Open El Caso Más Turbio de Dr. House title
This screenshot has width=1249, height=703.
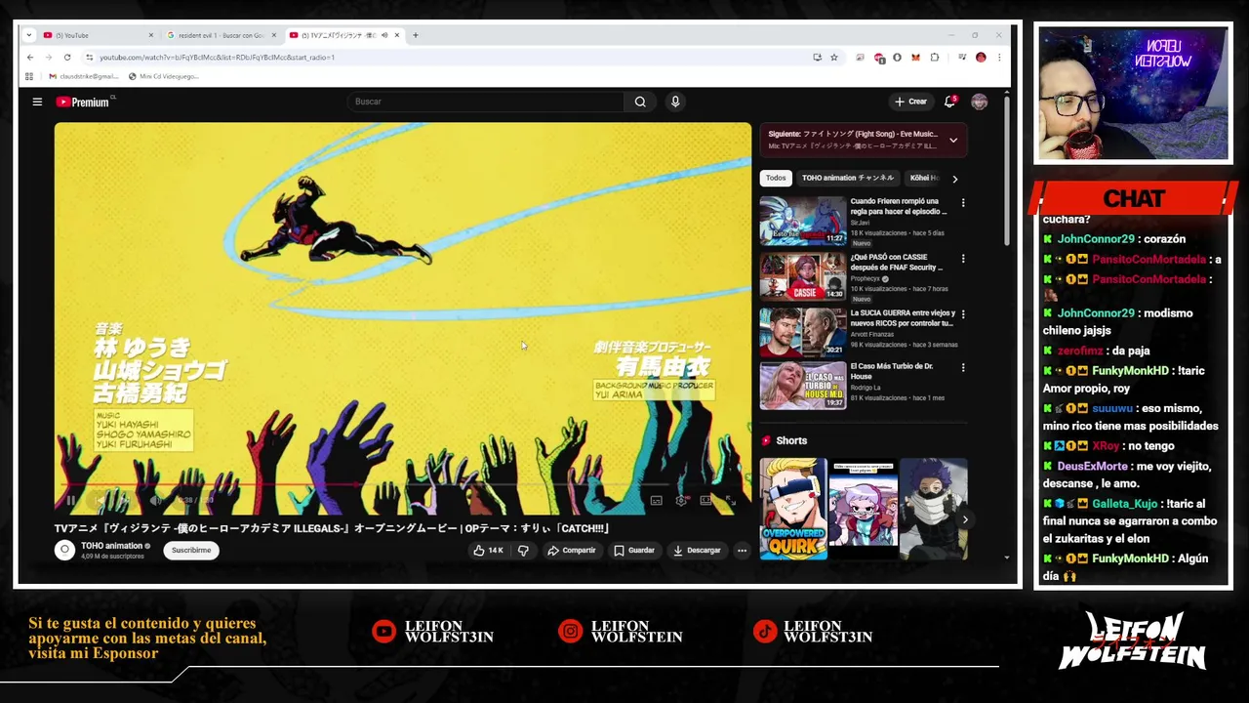click(892, 371)
